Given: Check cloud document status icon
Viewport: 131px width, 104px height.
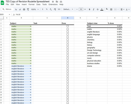Looking at the screenshot, I should (x=61, y=2).
